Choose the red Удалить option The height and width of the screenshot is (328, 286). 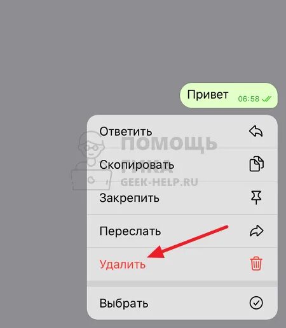tap(182, 264)
